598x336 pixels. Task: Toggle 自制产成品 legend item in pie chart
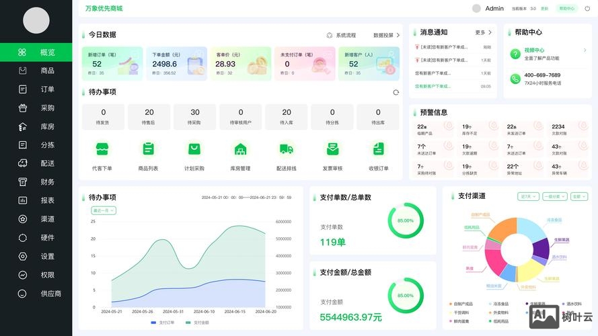[x=461, y=304]
